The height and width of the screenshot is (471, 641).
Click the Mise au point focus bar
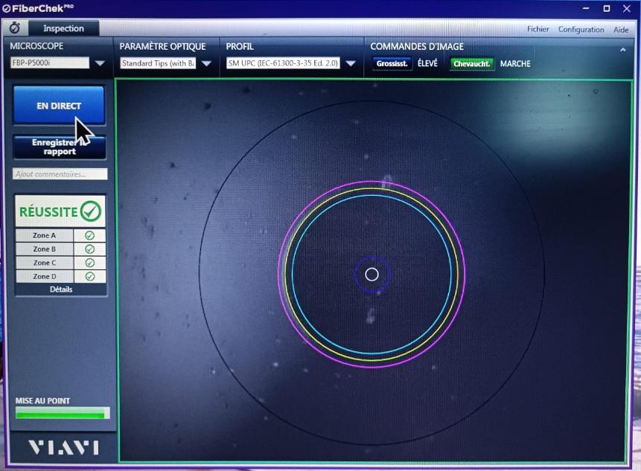click(62, 413)
